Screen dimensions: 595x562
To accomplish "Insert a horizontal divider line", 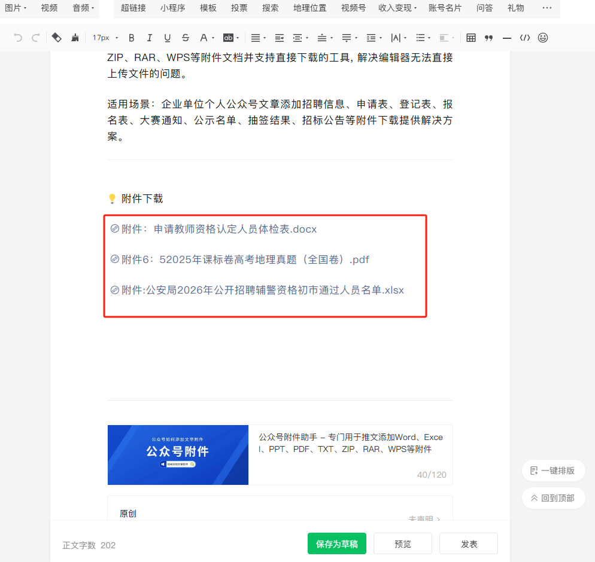I will [507, 38].
